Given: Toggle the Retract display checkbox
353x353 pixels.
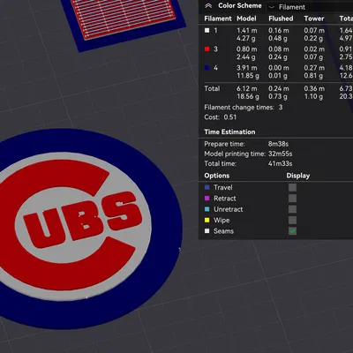Looking at the screenshot, I should [292, 199].
